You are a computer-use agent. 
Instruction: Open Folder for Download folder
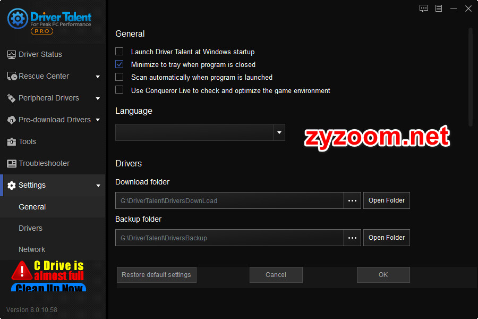tap(387, 200)
